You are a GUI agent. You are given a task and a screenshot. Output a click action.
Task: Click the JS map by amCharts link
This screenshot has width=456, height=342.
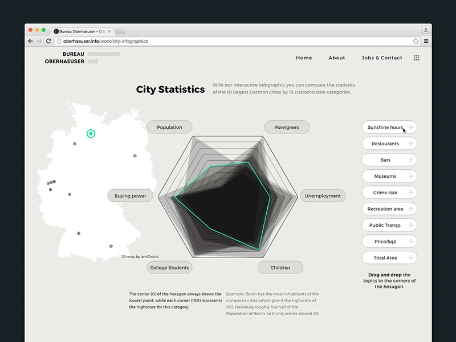(x=140, y=257)
